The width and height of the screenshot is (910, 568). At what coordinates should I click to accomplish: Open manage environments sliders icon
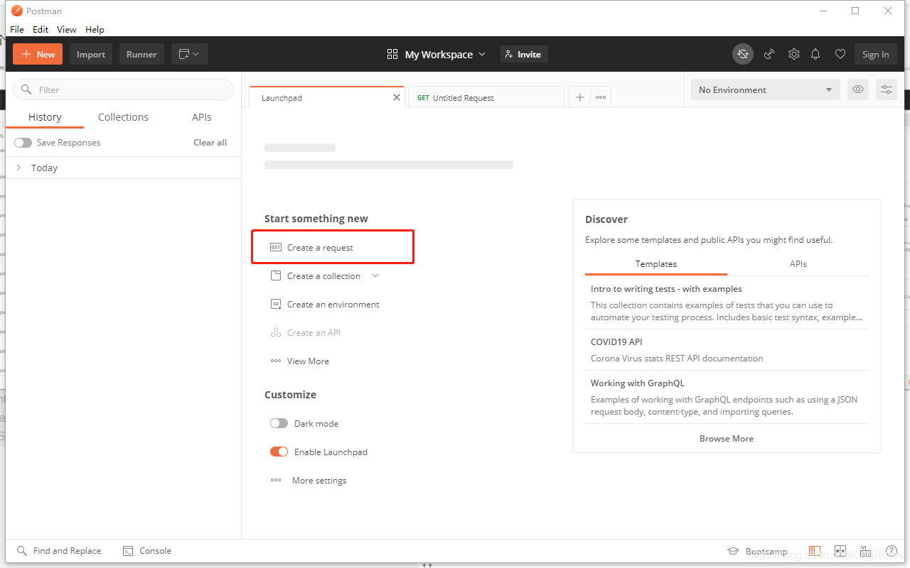point(887,89)
